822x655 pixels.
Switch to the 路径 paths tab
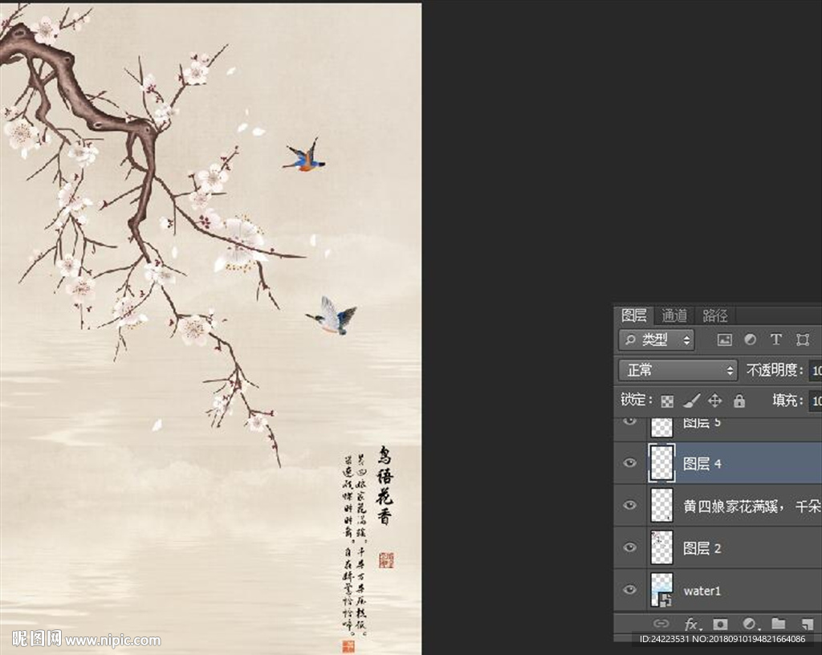(x=714, y=316)
